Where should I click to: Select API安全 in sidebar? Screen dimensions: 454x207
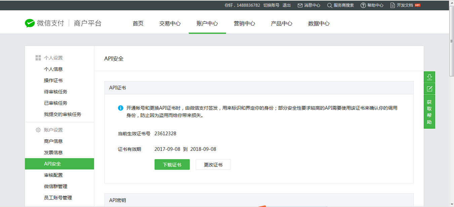point(59,164)
